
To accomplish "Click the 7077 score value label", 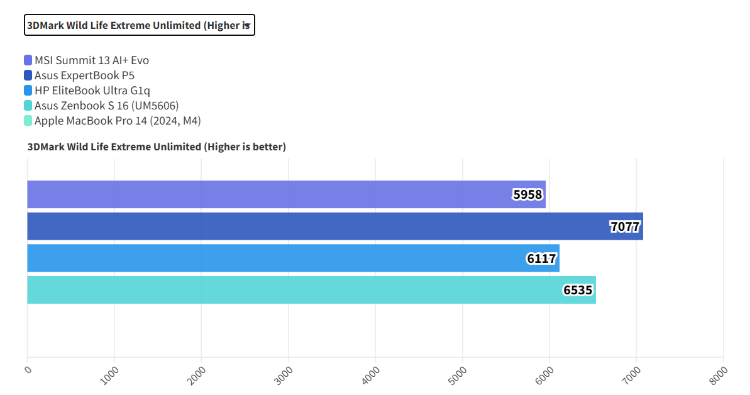I will click(625, 226).
